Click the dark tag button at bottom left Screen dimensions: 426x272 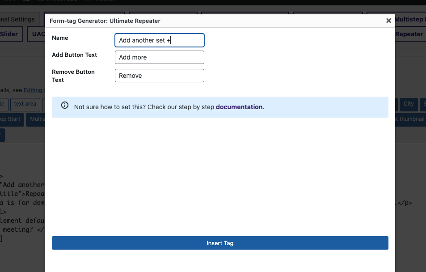(x=2, y=135)
